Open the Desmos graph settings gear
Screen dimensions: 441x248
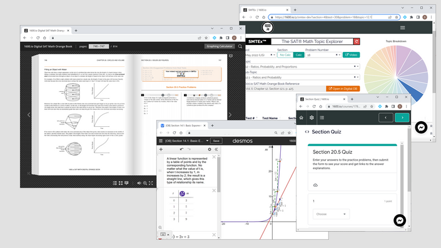point(210,149)
